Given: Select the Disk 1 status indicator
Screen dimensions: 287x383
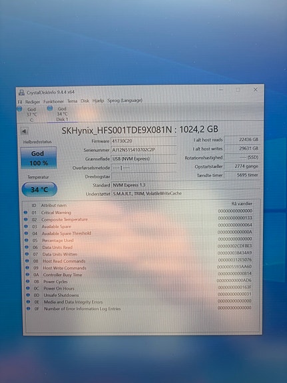Looking at the screenshot, I should point(50,108).
